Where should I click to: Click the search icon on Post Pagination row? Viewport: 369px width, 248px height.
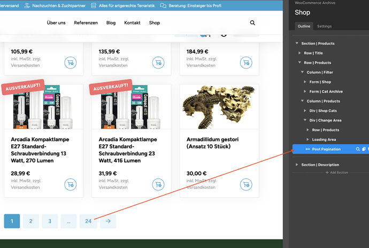tap(358, 149)
